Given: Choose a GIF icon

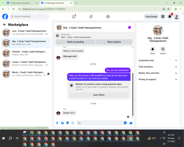Looking at the screenshot, I should pos(72,123).
